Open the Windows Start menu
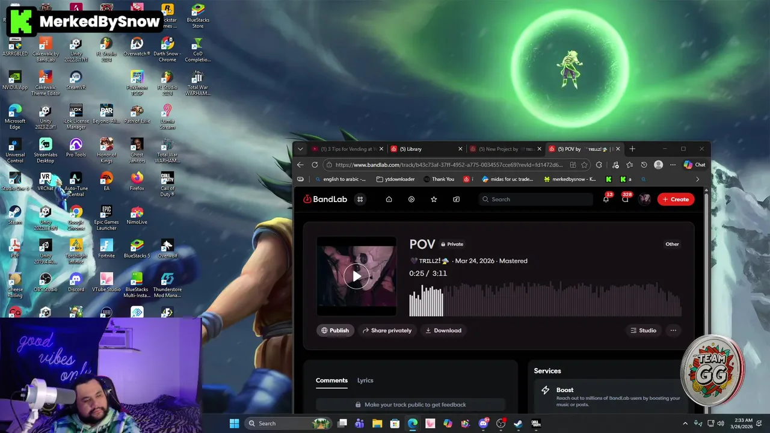 tap(234, 423)
